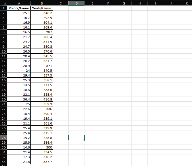Click cell containing 359.3
Image resolution: width=192 pixels, height=166 pixels.
pyautogui.click(x=42, y=104)
